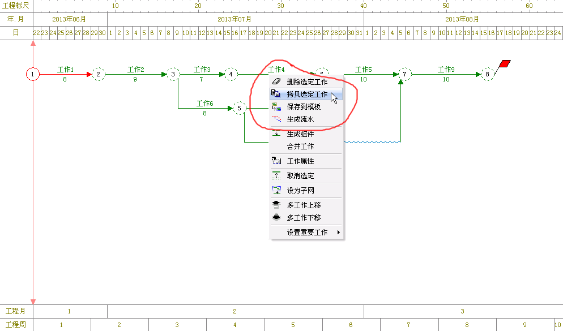Select 合并工作 in the context menu

pos(306,147)
